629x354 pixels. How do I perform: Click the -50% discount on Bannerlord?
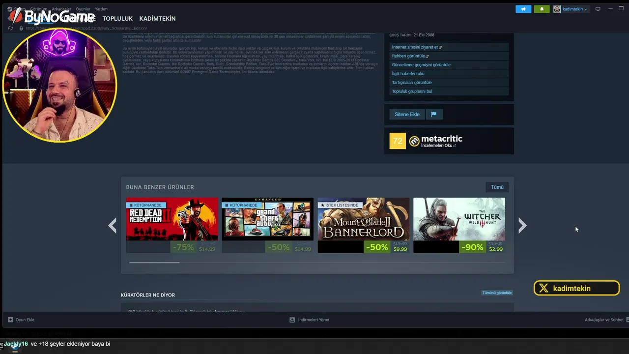[376, 247]
